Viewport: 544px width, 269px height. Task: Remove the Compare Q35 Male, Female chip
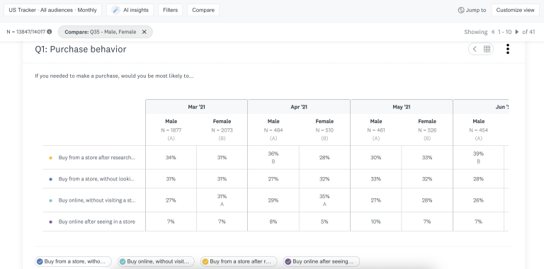[x=144, y=32]
